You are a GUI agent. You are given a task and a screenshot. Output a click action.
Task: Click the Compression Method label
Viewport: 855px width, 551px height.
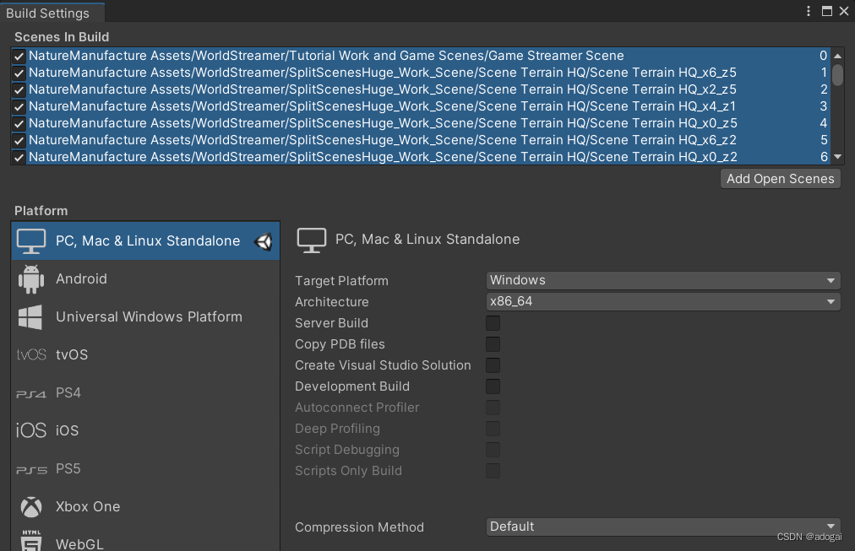[359, 527]
